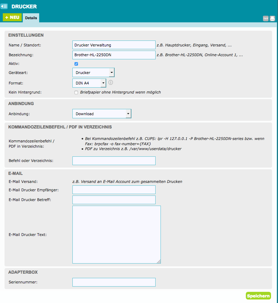
Task: Click inside the E-Mail Drucker Text area
Action: pos(116,234)
